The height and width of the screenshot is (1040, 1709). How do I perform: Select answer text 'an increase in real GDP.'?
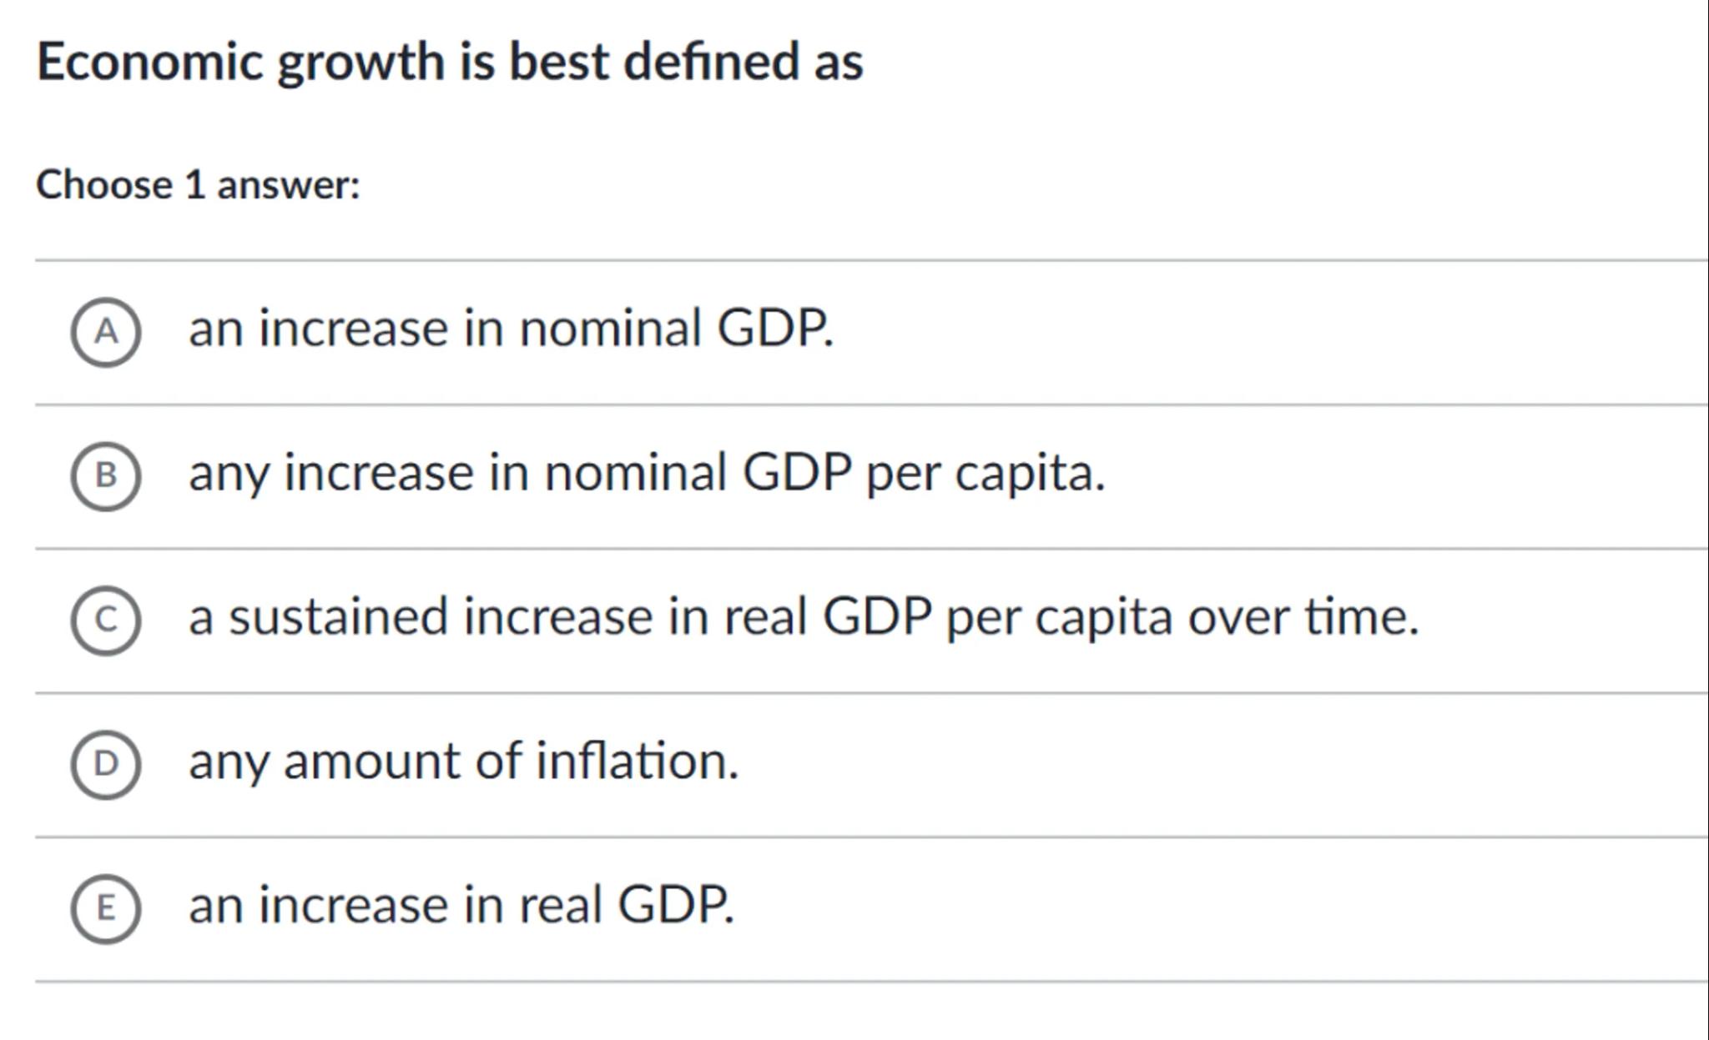coord(461,906)
